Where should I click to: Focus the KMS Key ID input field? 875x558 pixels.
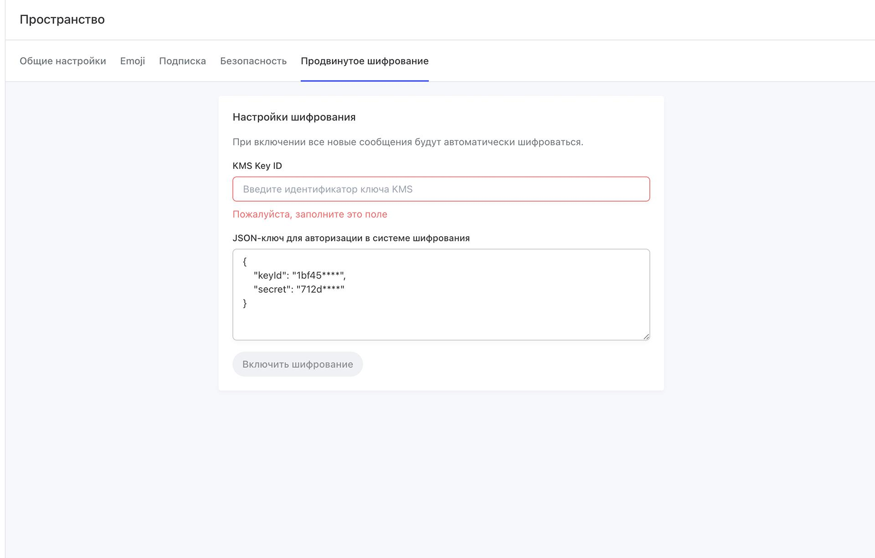coord(441,189)
